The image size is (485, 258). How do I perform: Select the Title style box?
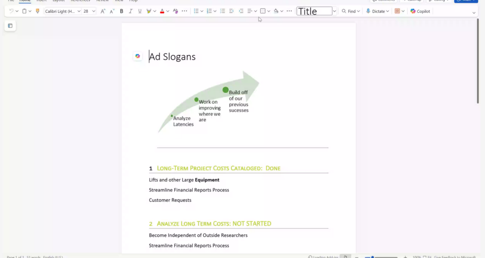point(314,11)
